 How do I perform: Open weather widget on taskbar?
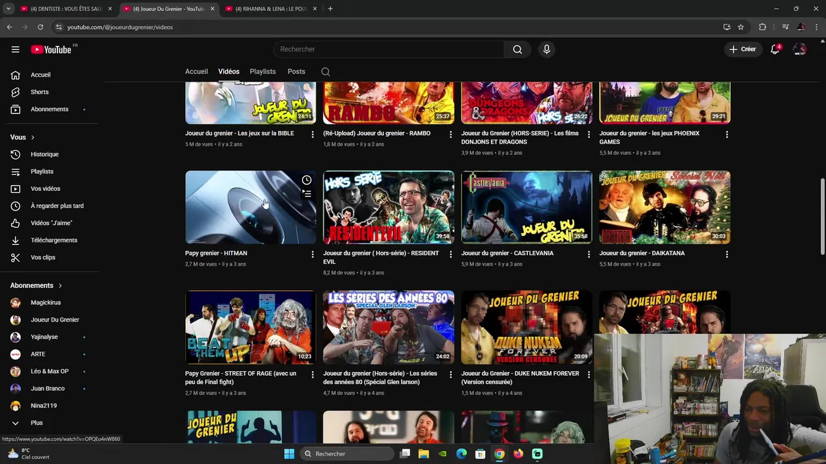[x=29, y=454]
